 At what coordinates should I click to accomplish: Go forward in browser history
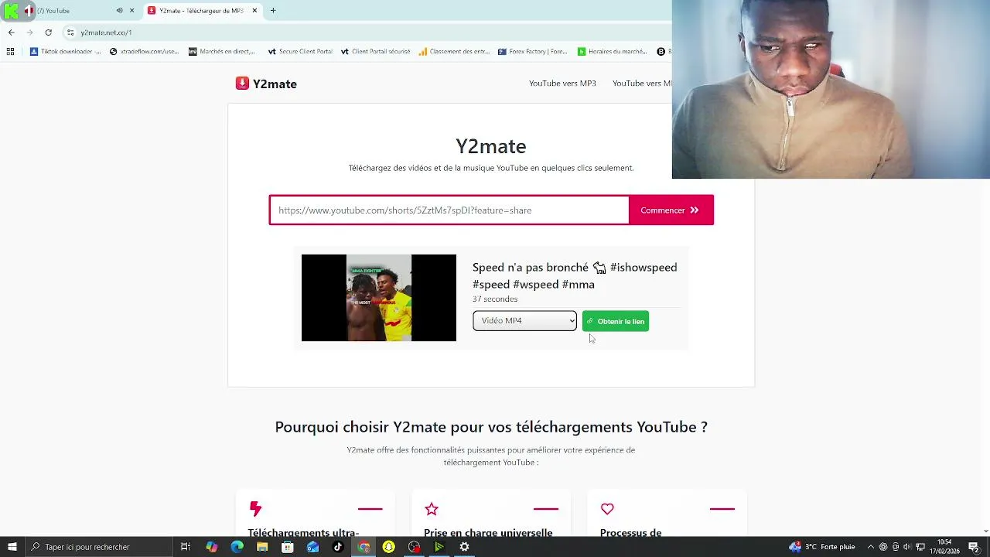pyautogui.click(x=29, y=32)
